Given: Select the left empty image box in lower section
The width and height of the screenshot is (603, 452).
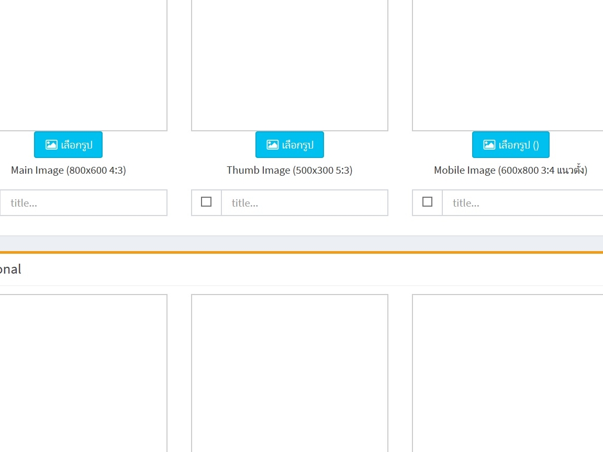Looking at the screenshot, I should click(x=83, y=372).
